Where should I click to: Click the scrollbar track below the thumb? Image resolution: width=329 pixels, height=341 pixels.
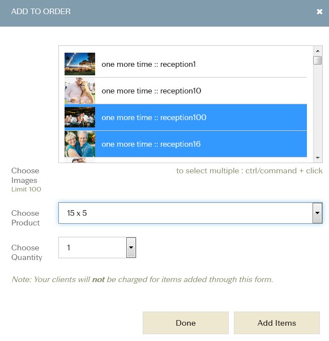[x=318, y=109]
